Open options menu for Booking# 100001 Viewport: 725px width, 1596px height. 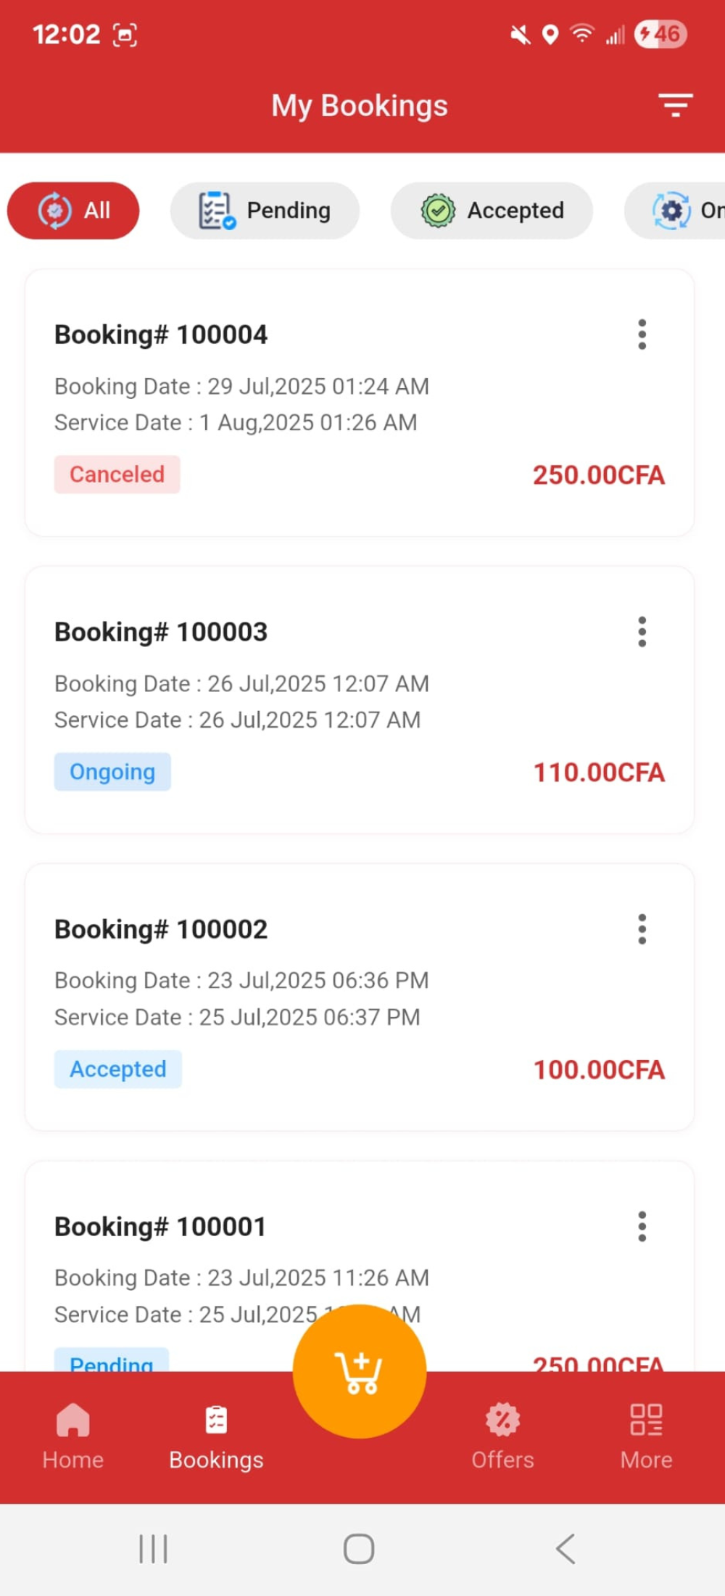tap(642, 1227)
